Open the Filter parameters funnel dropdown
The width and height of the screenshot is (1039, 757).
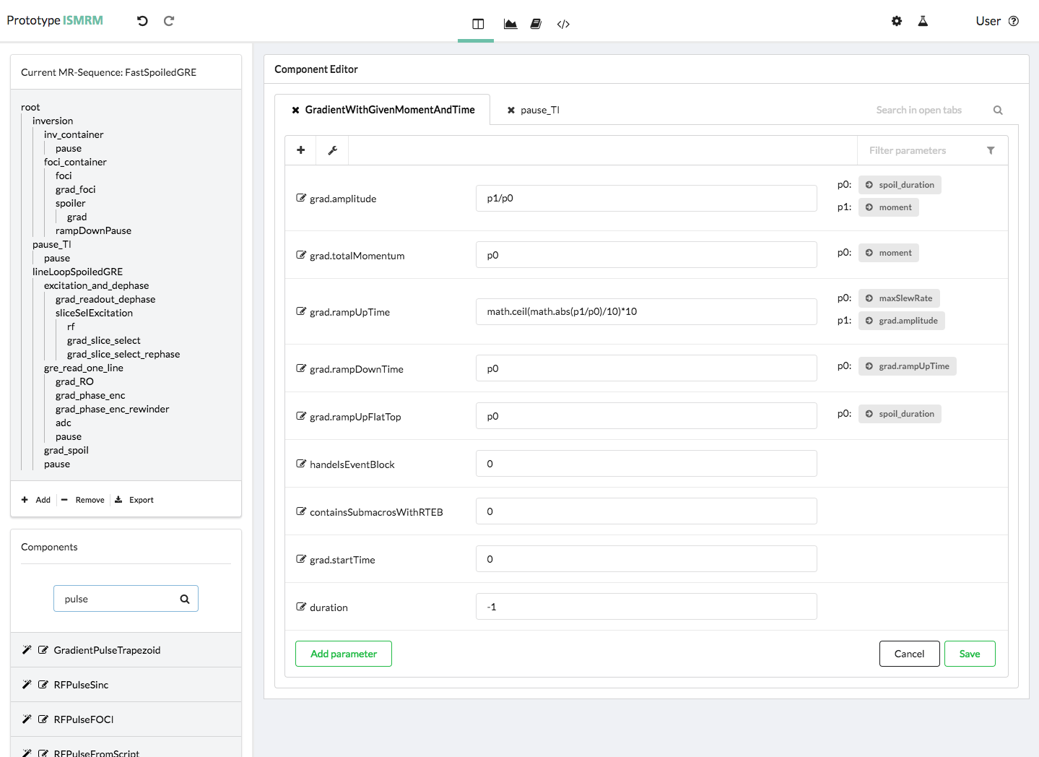coord(991,150)
